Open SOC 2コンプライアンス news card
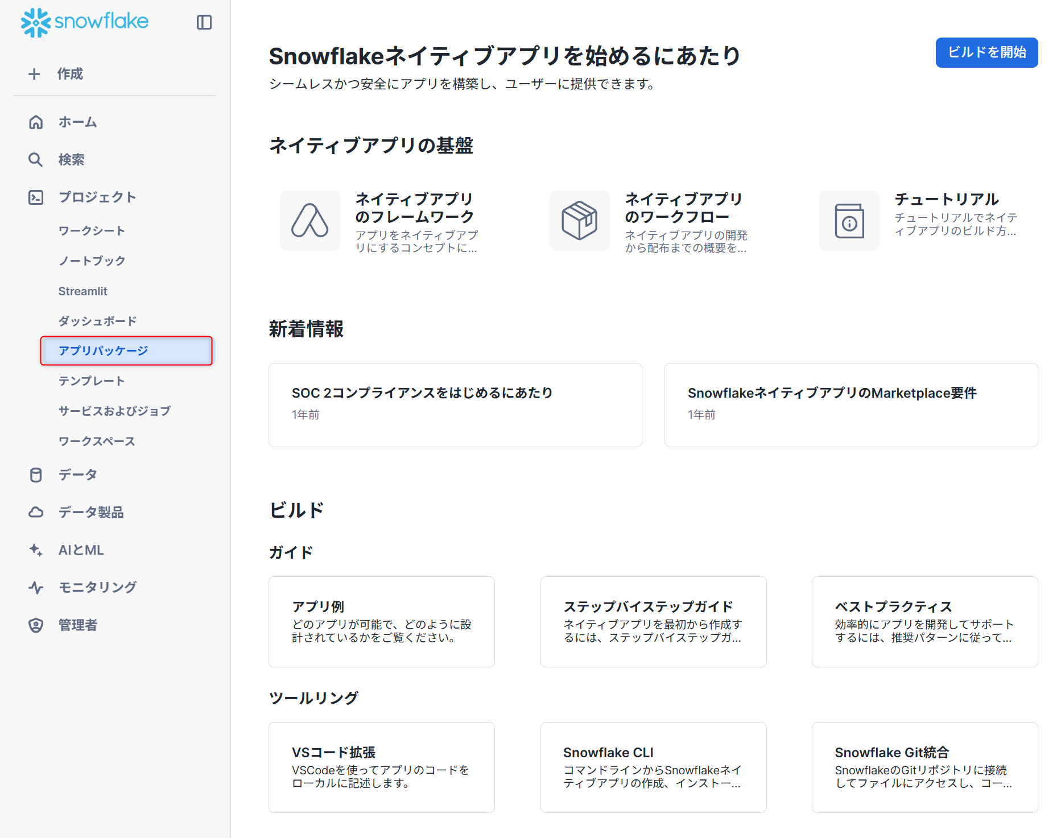The height and width of the screenshot is (838, 1061). click(x=455, y=405)
